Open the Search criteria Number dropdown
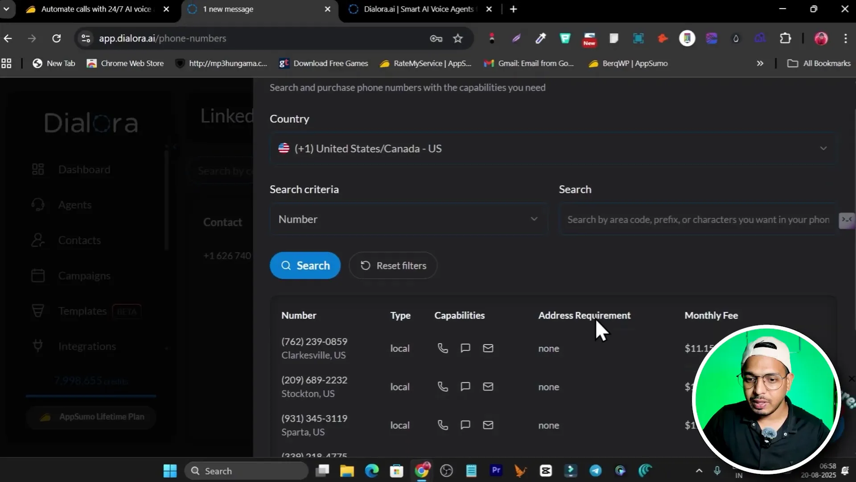This screenshot has width=856, height=482. [x=408, y=219]
